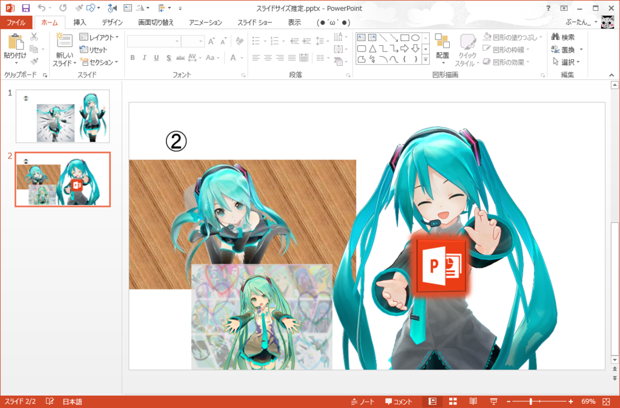
Task: Justify text in the paragraph group
Action: point(292,57)
